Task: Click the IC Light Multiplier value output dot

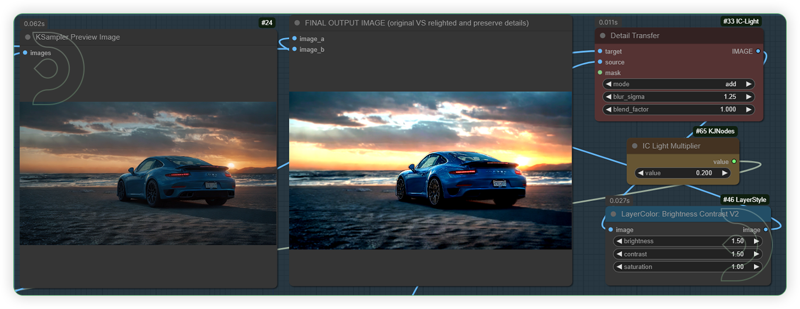Action: [x=734, y=161]
